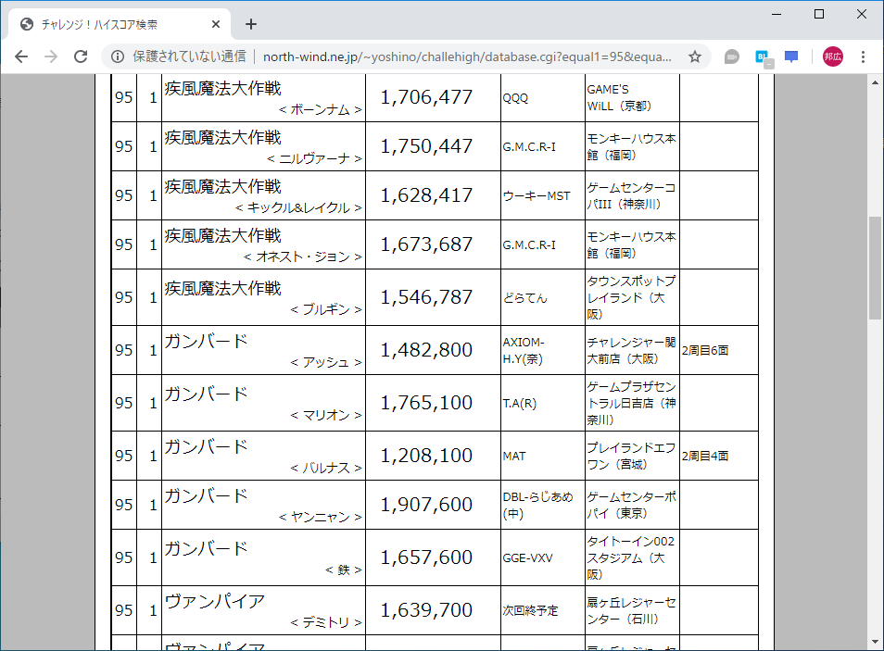This screenshot has width=884, height=651.
Task: Close the current tab
Action: point(216,23)
